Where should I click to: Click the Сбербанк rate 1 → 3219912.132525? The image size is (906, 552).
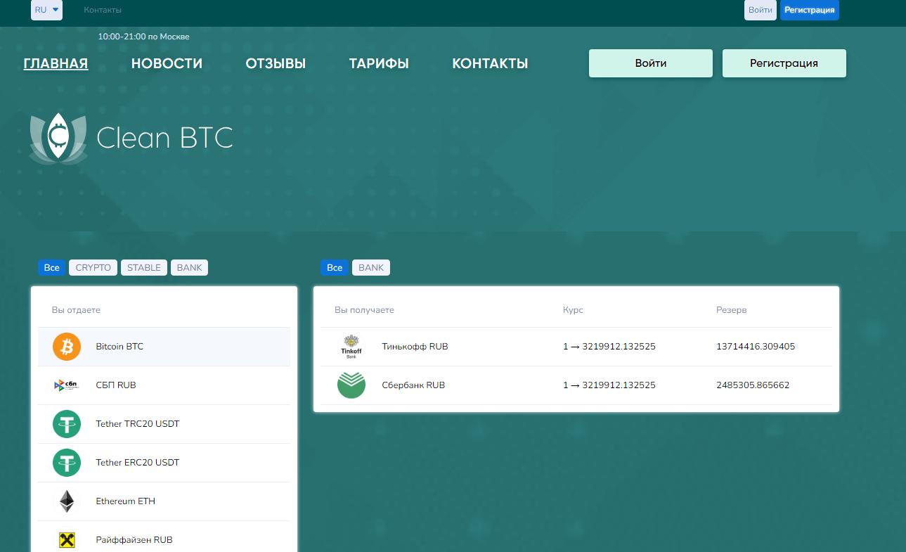(609, 385)
